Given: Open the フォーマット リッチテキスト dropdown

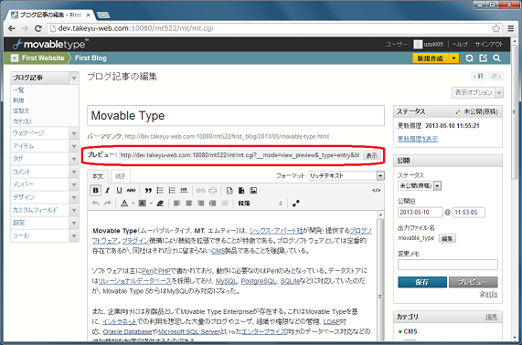Looking at the screenshot, I should [x=346, y=176].
